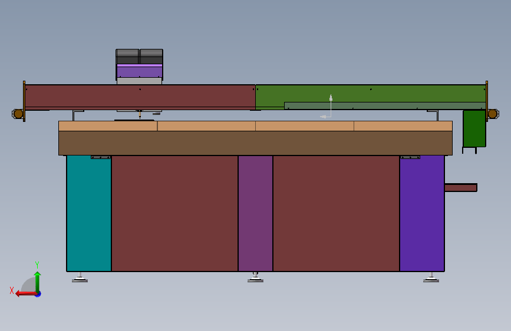This screenshot has width=511, height=331.
Task: Select the grey-green rail under the green beam
Action: coord(385,105)
